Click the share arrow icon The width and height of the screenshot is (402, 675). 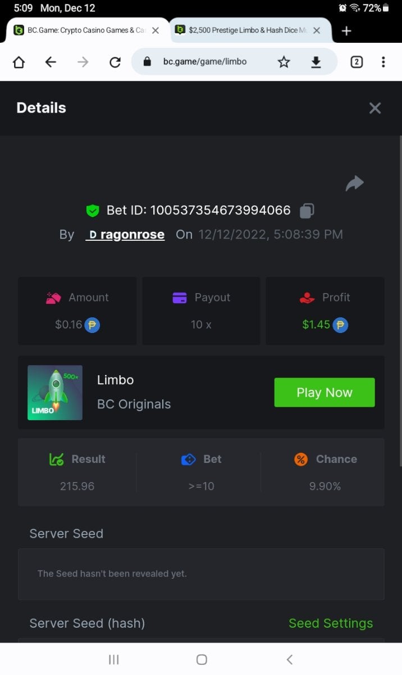pyautogui.click(x=355, y=183)
